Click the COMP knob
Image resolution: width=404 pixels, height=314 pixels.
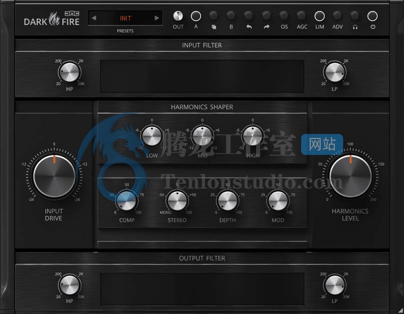coord(127,200)
